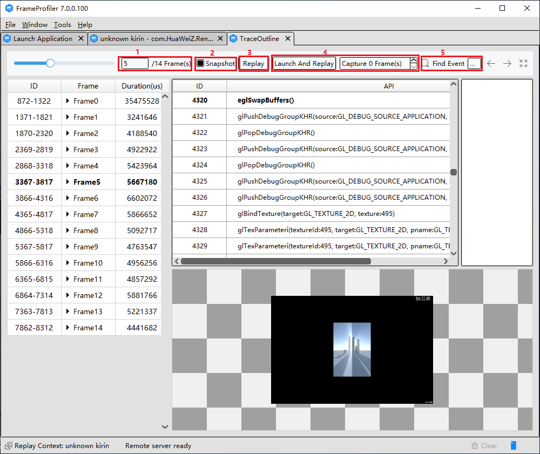540x454 pixels.
Task: Click the Snapshot camera icon
Action: click(x=200, y=63)
